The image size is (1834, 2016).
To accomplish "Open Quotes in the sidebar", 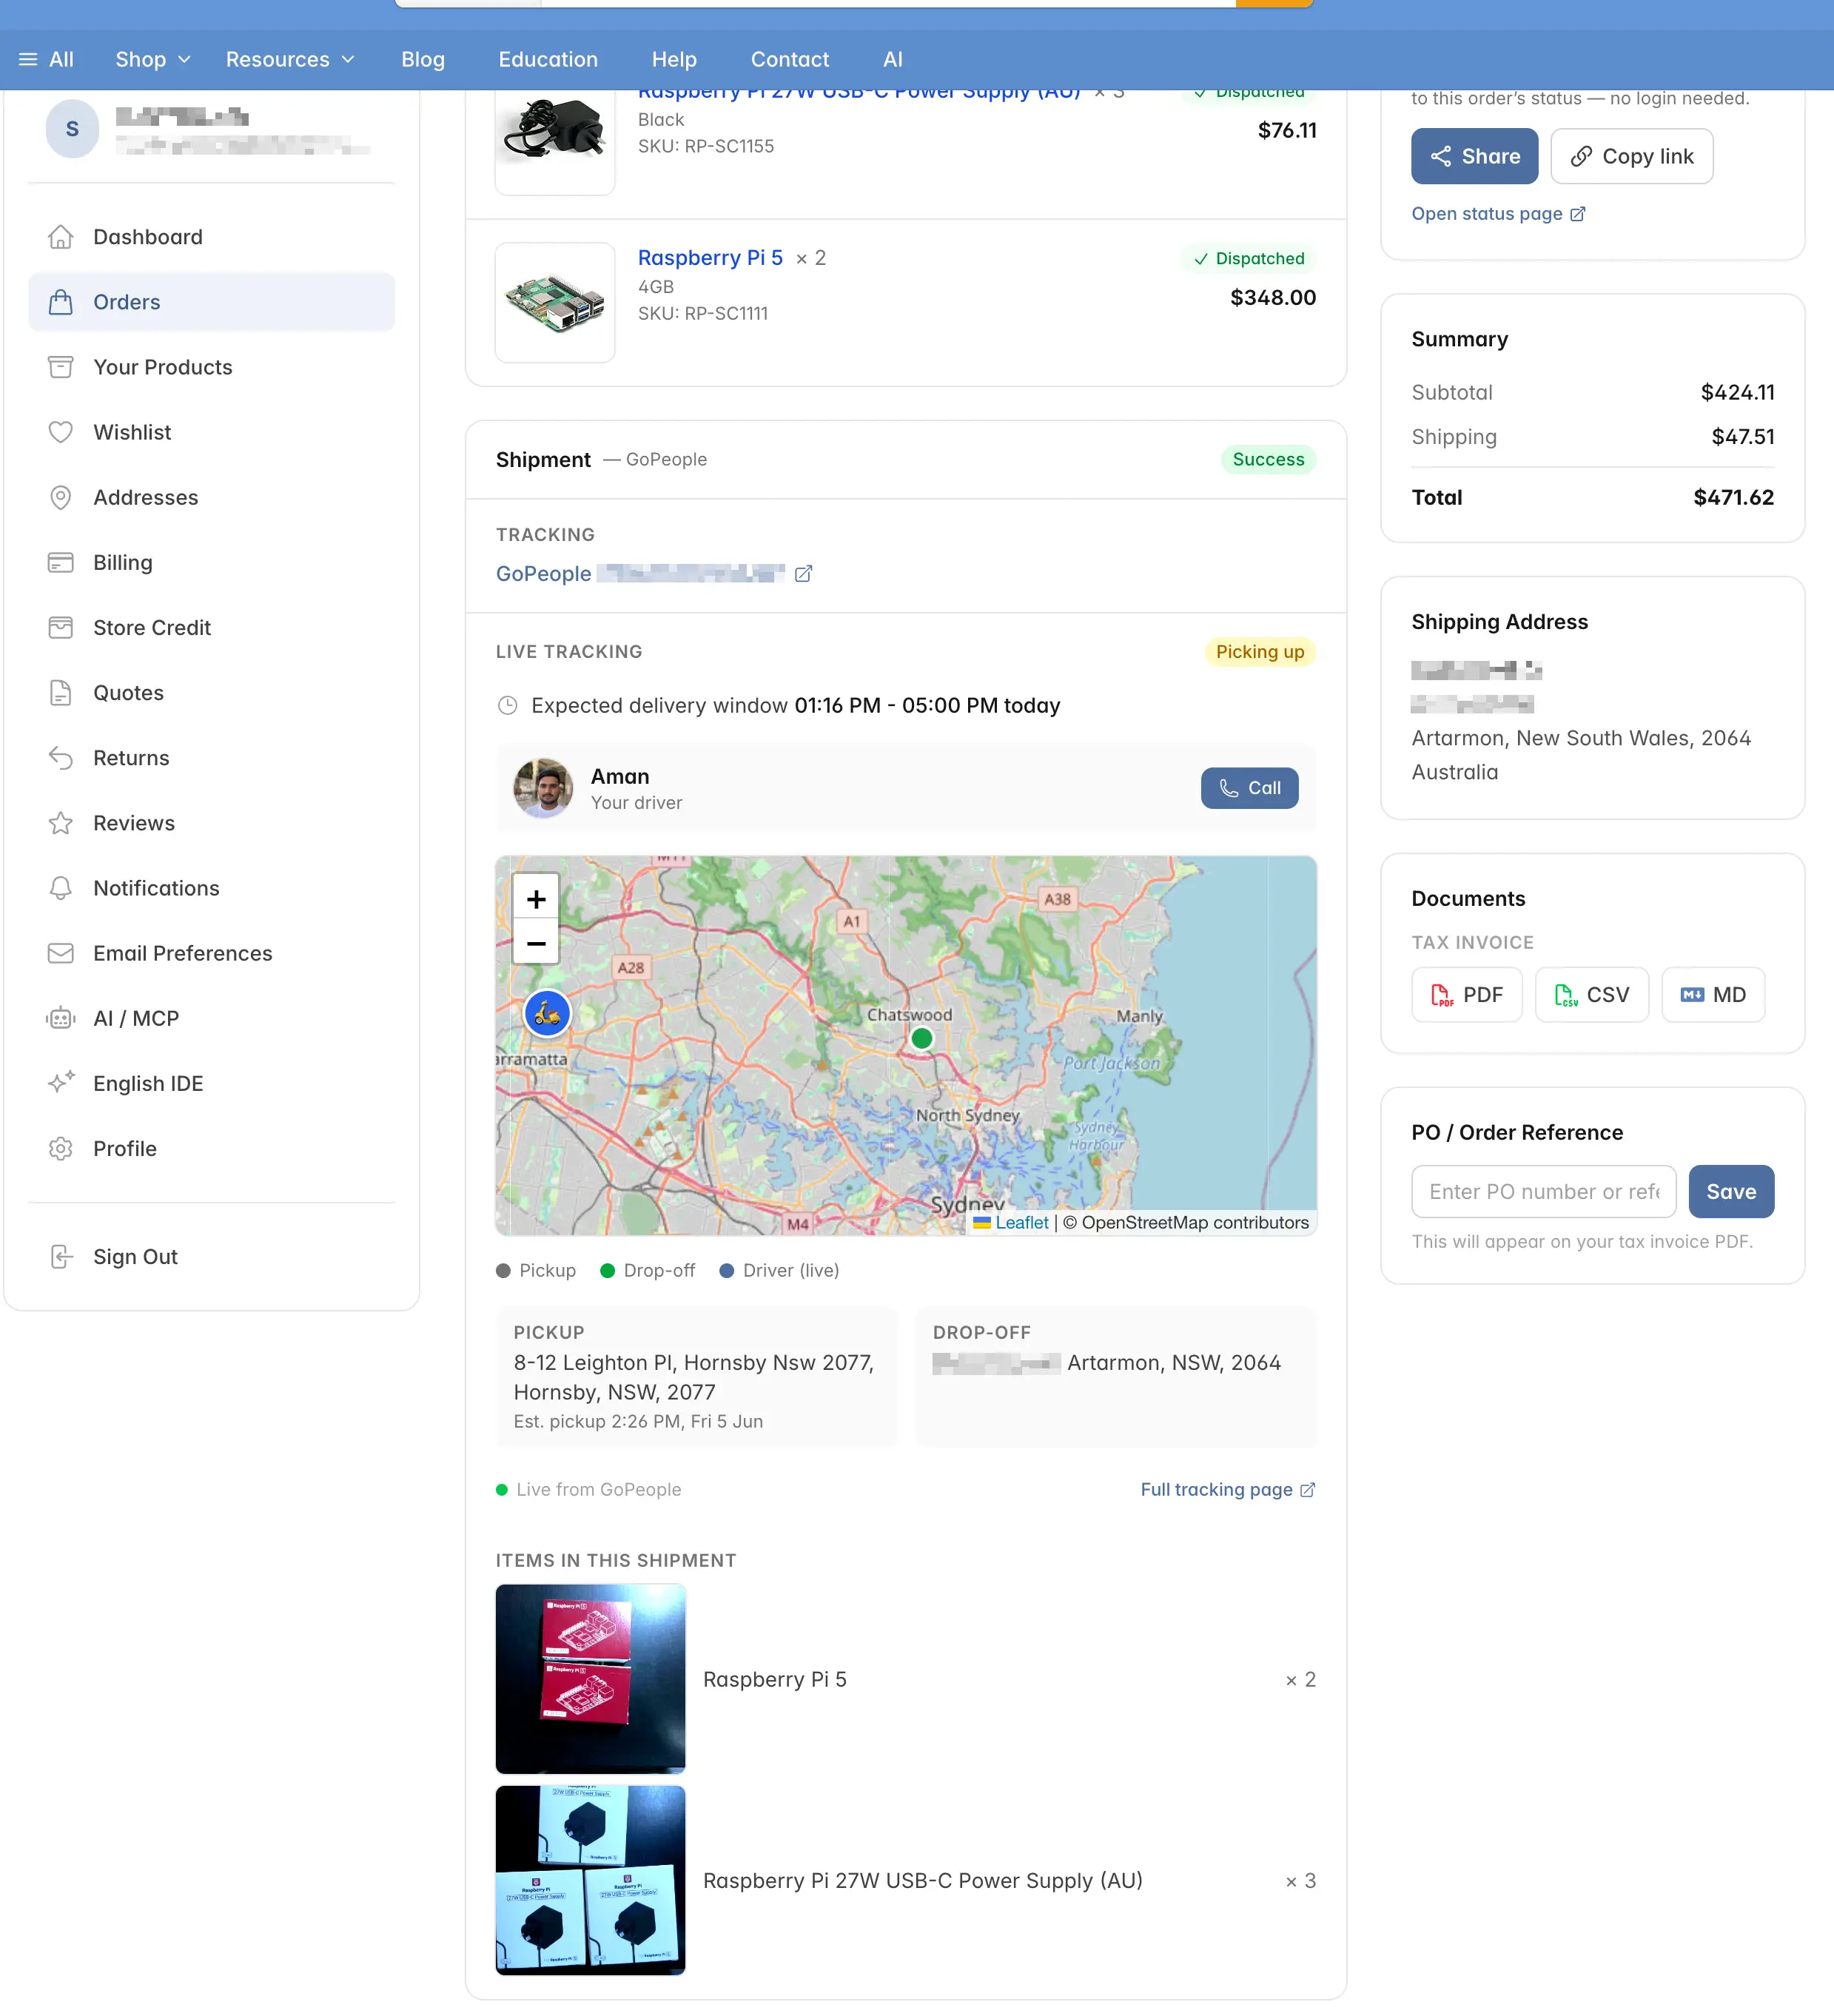I will (211, 692).
